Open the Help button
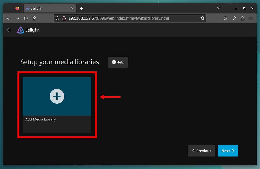260x169 pixels. tap(118, 62)
